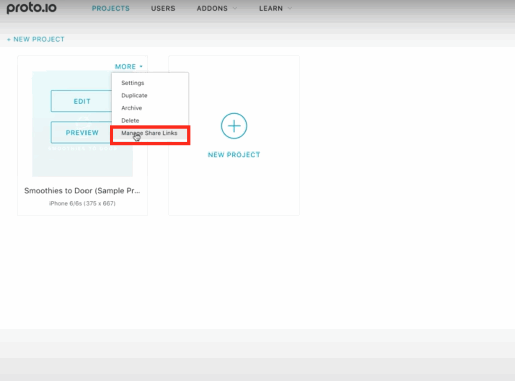Click the Smoothies to Door project title
Image resolution: width=515 pixels, height=381 pixels.
pos(82,191)
